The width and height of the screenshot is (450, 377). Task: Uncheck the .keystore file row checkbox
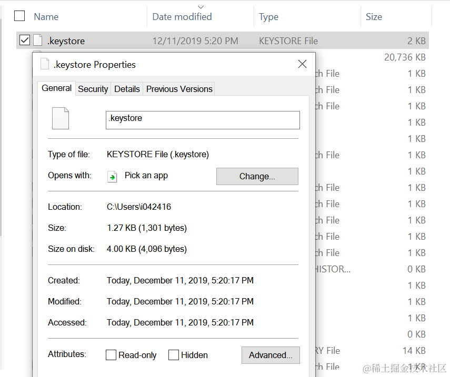(25, 40)
